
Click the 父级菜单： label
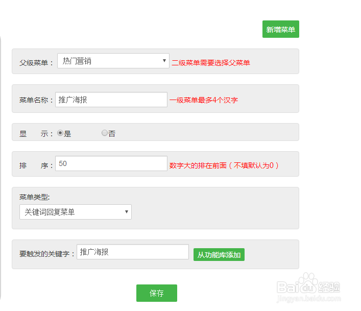point(36,63)
